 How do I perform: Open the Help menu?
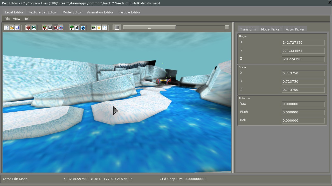pos(27,19)
